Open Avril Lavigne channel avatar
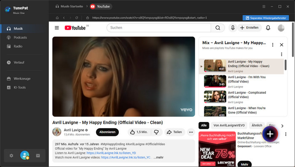This screenshot has width=295, height=167. (x=57, y=132)
